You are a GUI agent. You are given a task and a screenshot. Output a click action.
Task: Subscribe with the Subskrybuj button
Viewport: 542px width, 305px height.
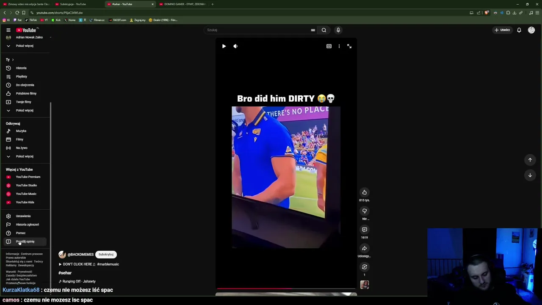pyautogui.click(x=106, y=255)
